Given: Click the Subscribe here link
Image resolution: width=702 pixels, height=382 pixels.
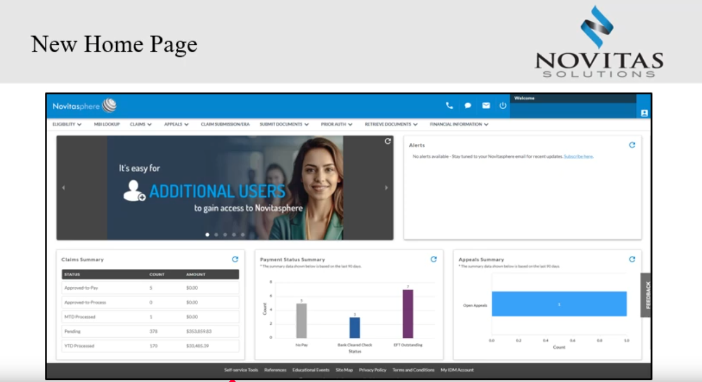Looking at the screenshot, I should [578, 157].
